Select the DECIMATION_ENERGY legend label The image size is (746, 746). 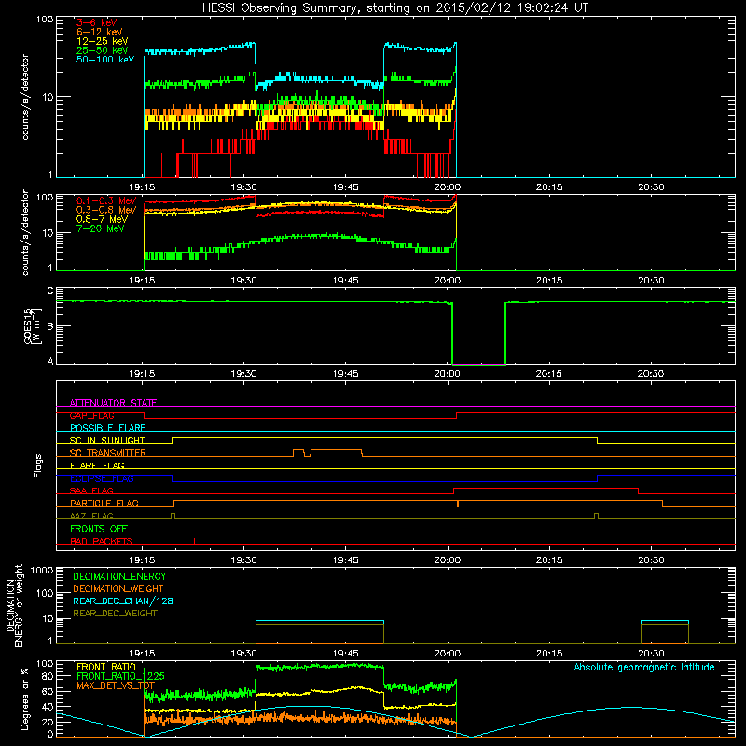[x=119, y=576]
